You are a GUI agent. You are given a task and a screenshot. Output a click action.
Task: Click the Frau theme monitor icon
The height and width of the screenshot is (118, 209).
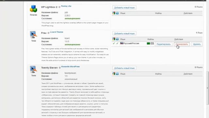tap(33, 35)
